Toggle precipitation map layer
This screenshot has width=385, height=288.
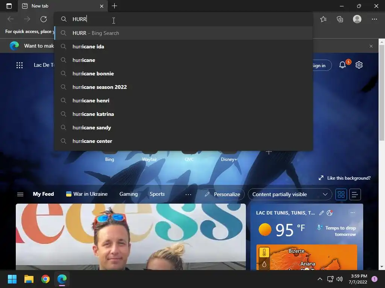click(x=264, y=264)
